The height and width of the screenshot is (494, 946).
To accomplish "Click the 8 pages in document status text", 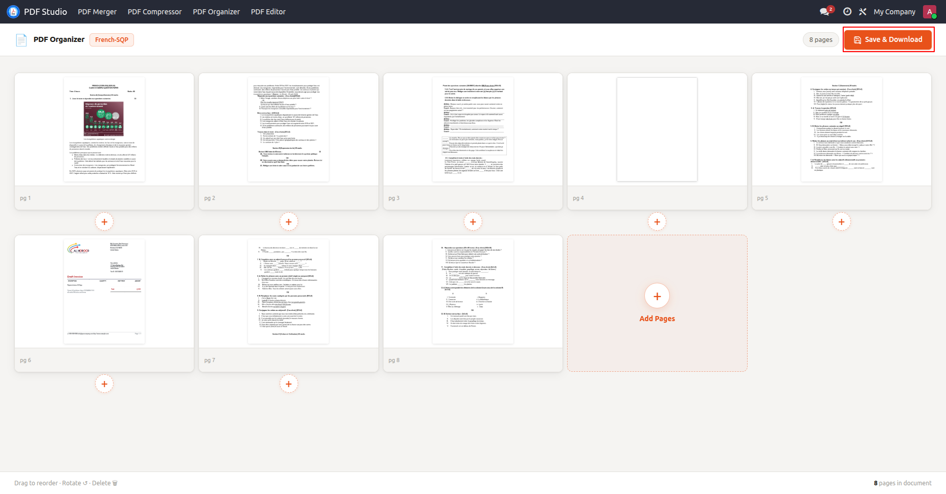I will click(903, 483).
